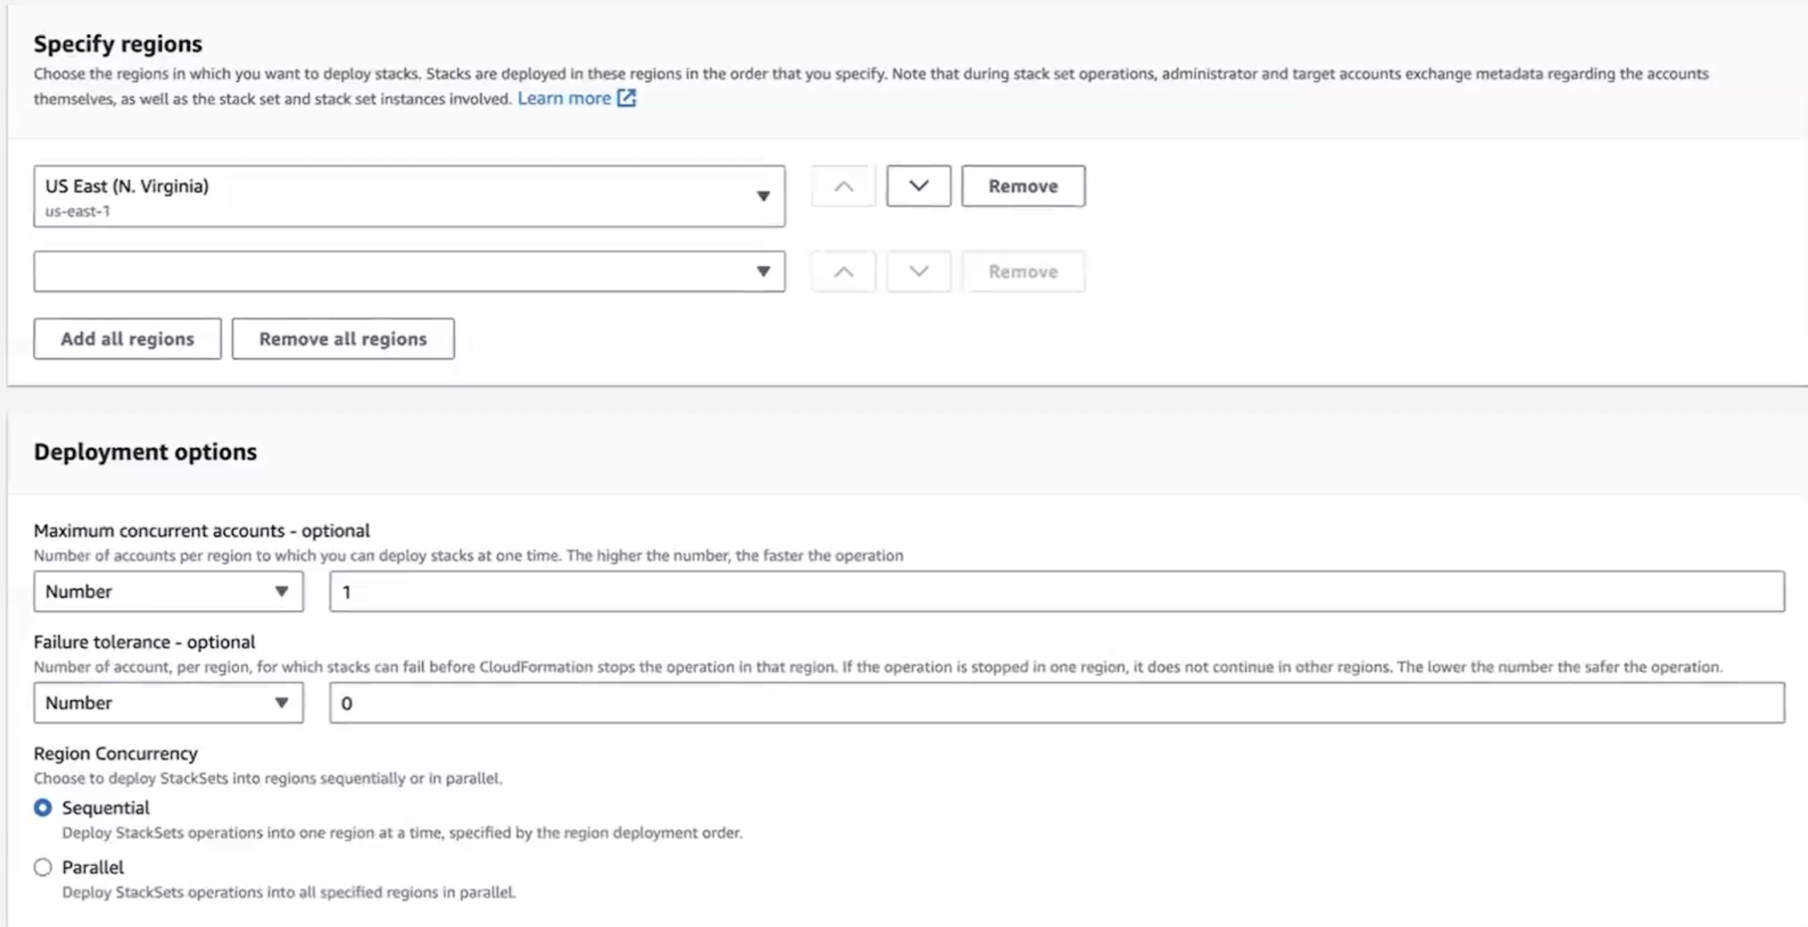Click the Region Concurrency label
Image resolution: width=1808 pixels, height=927 pixels.
[116, 753]
